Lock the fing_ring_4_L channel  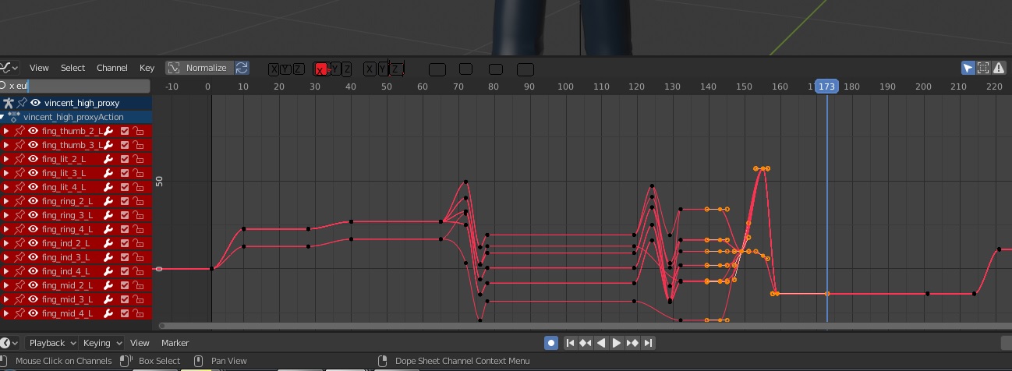click(139, 229)
